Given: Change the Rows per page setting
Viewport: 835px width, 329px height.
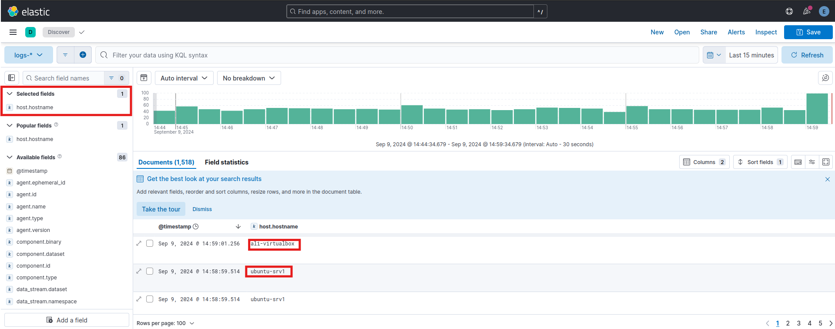Looking at the screenshot, I should [x=165, y=323].
